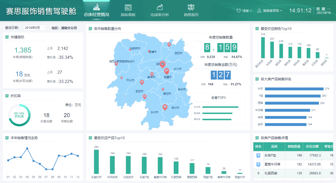Viewport: 336px width, 183px height.
Task: Click the user profile icon
Action: click(259, 11)
